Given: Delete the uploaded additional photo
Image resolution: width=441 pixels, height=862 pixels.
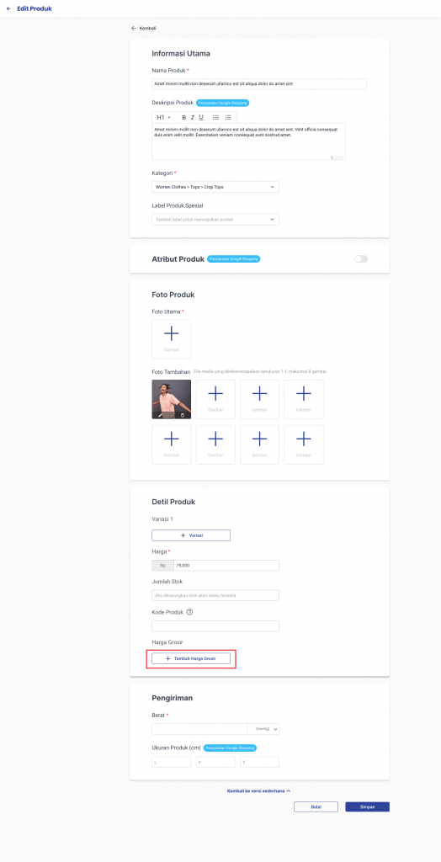Looking at the screenshot, I should (x=183, y=415).
